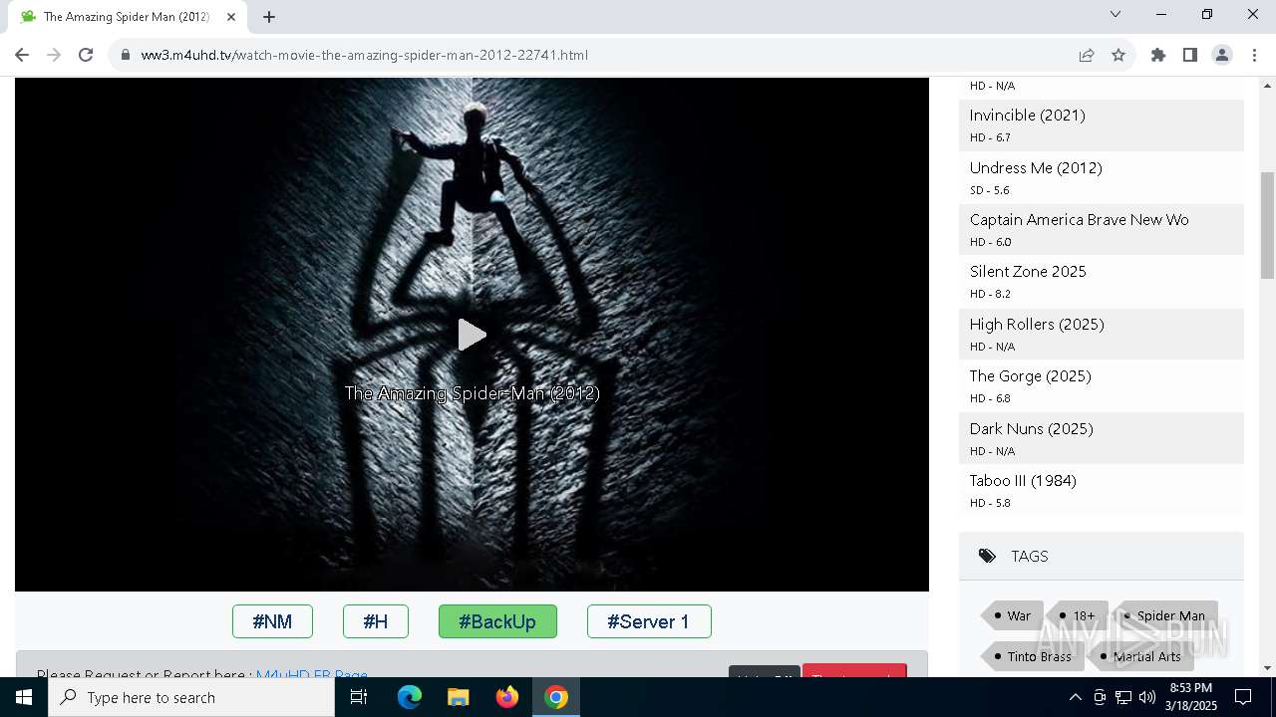Select the #Server 1 source
Image resolution: width=1276 pixels, height=717 pixels.
pos(649,621)
